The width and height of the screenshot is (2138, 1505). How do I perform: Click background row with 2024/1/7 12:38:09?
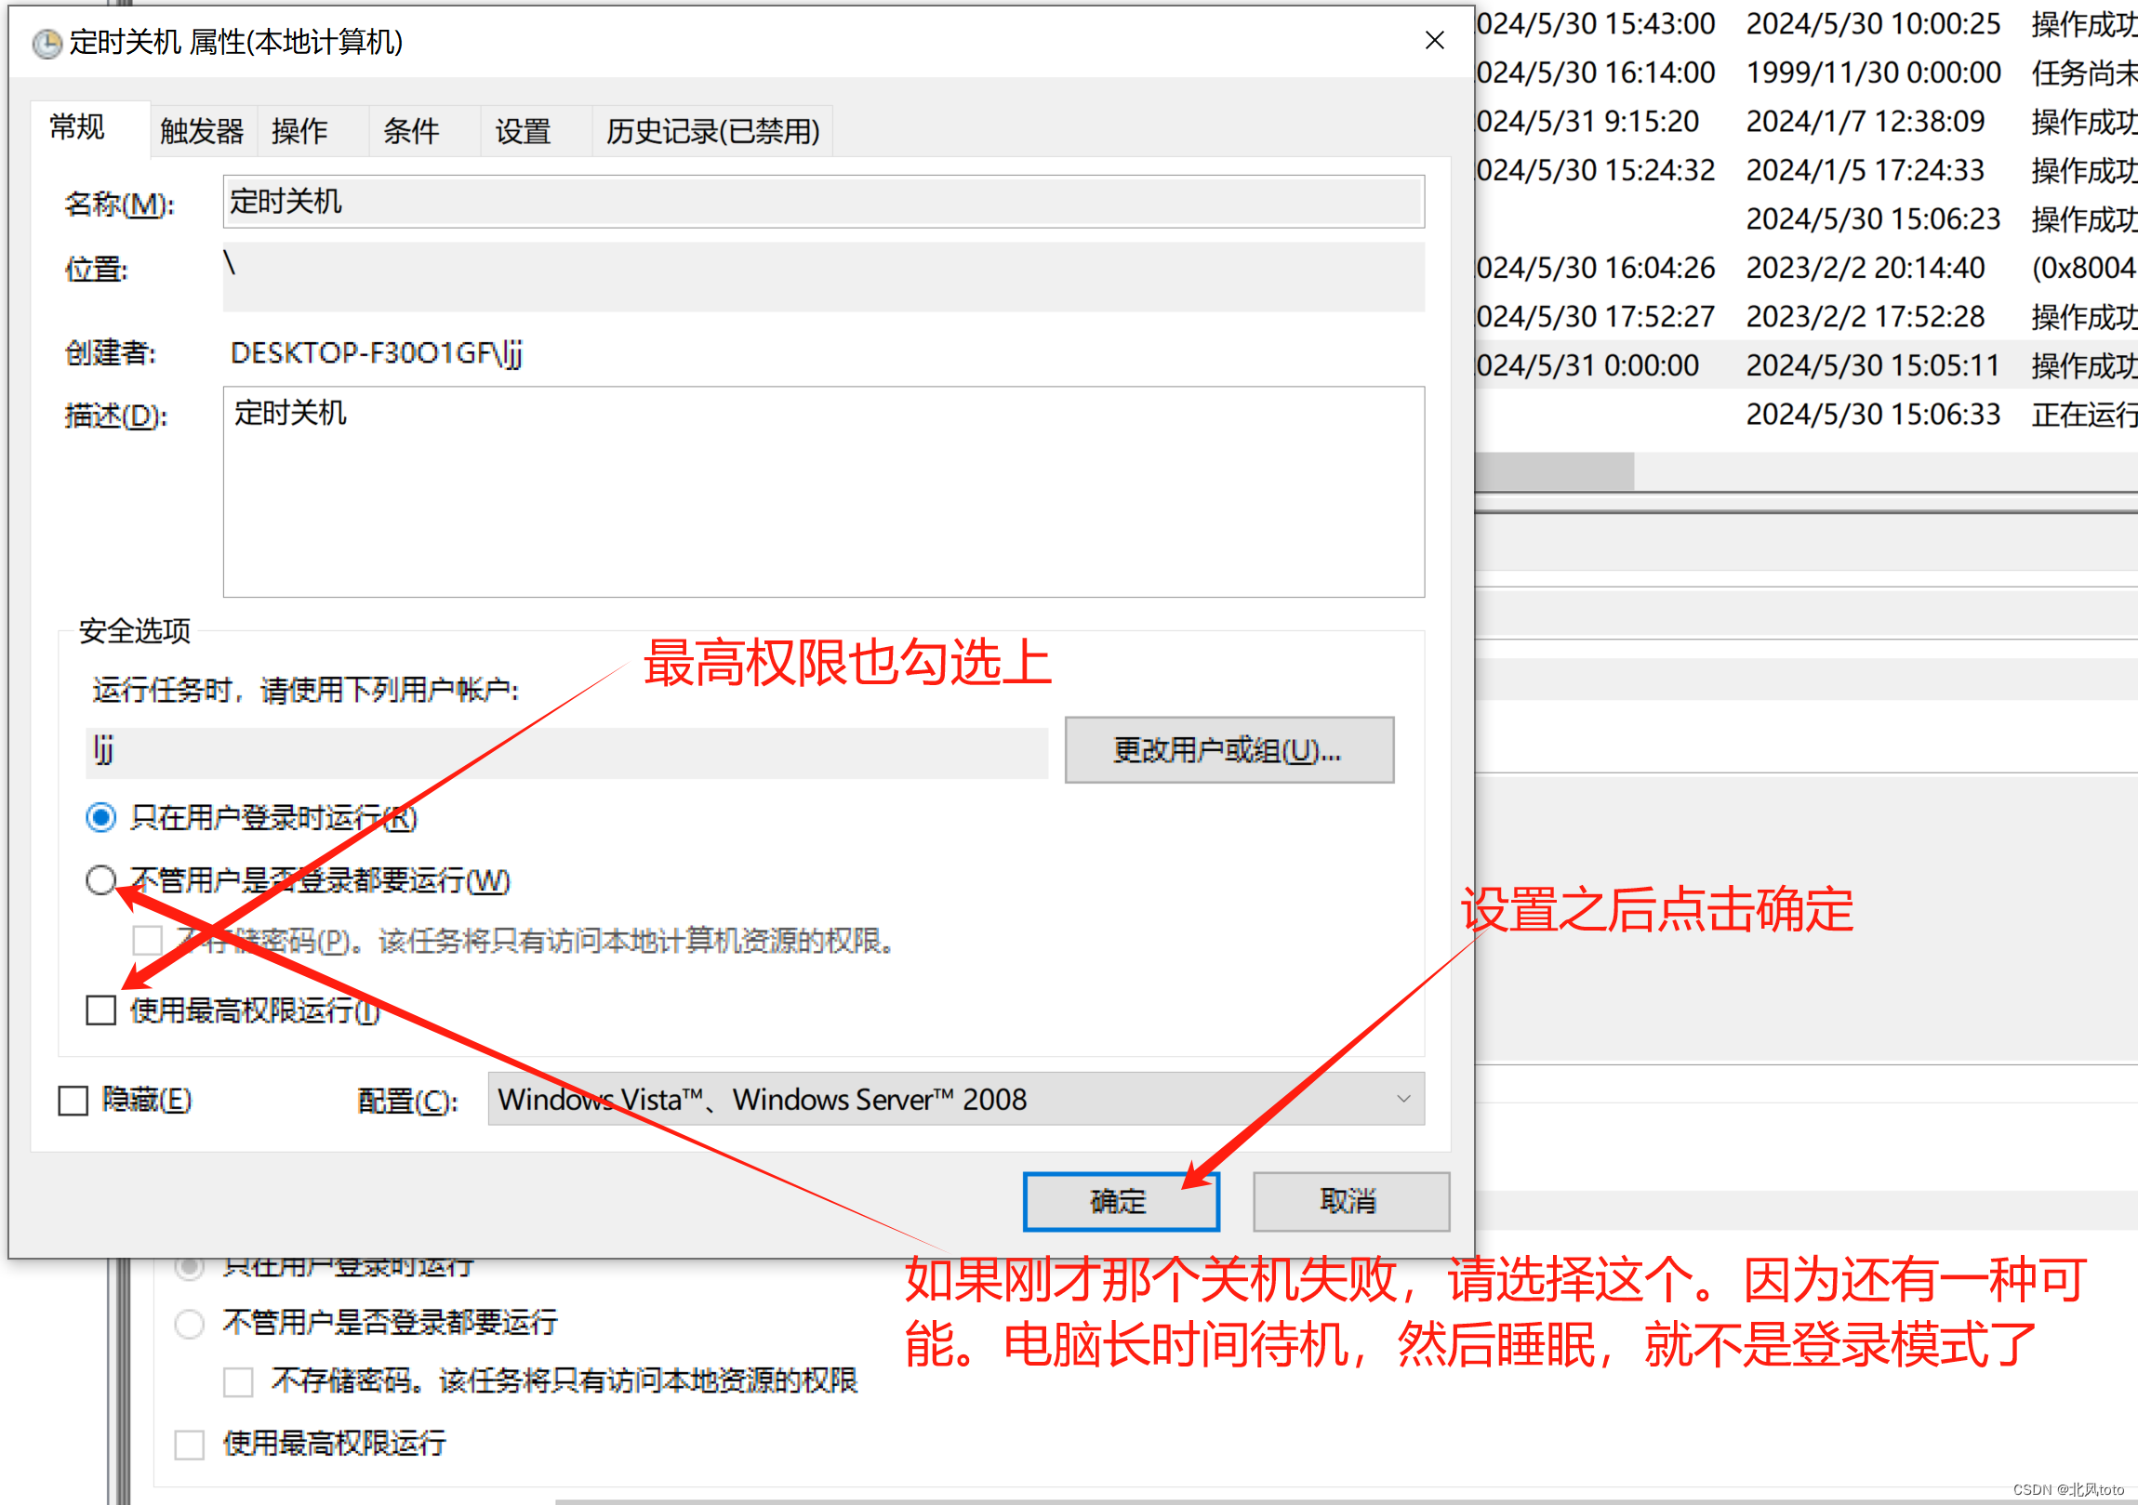point(1806,121)
